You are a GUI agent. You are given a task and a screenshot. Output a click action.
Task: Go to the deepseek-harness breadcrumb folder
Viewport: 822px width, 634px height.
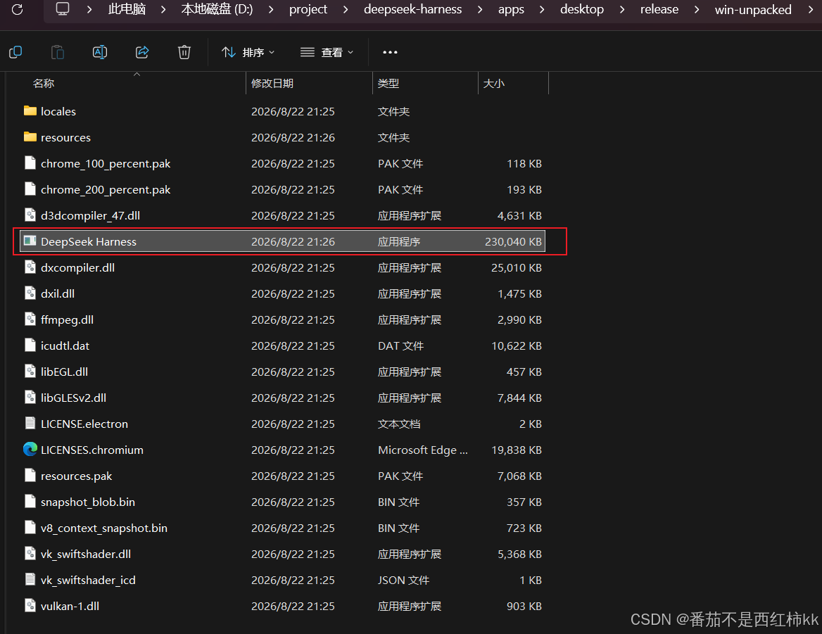413,9
